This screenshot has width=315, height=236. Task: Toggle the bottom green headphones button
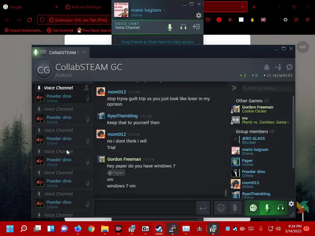click(x=281, y=208)
